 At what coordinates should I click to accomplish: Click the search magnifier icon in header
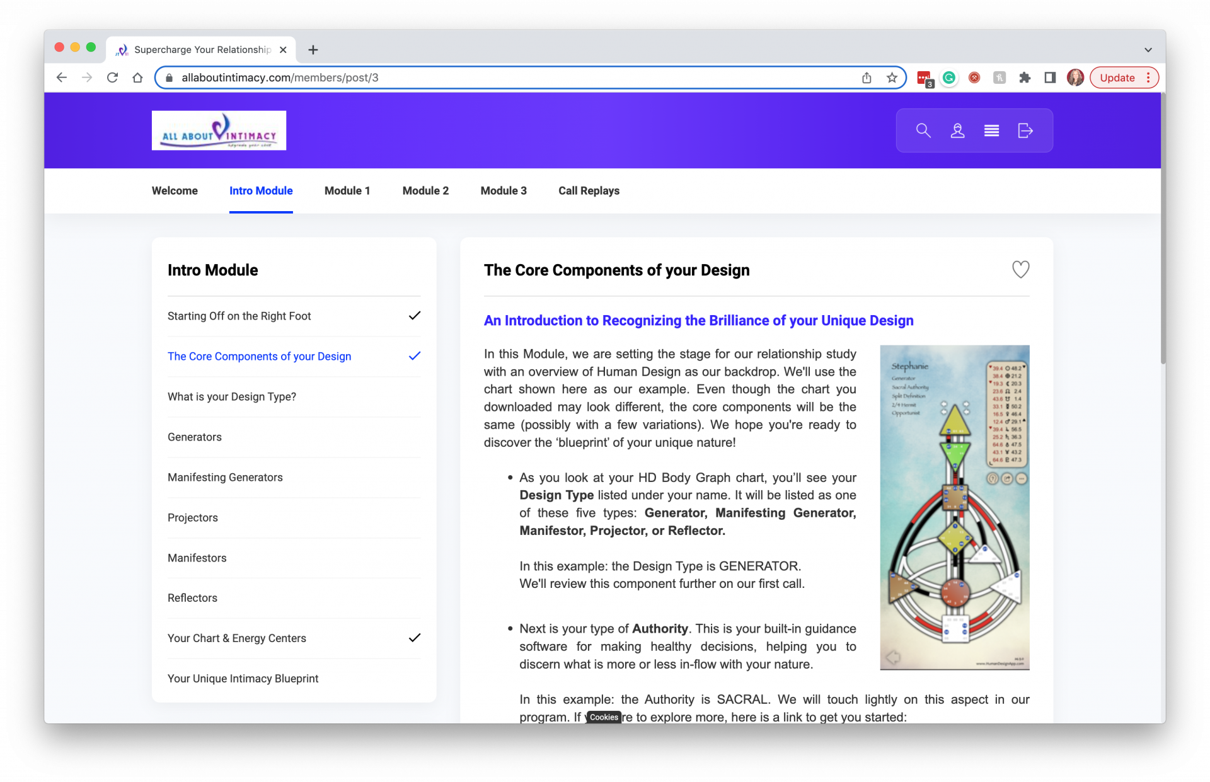[x=923, y=130]
